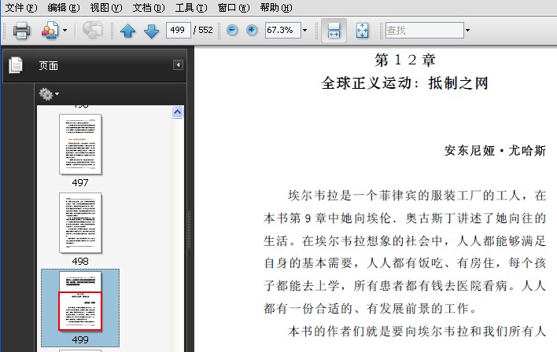
Task: Open the collaborate/share meeting icon
Action: pos(50,31)
